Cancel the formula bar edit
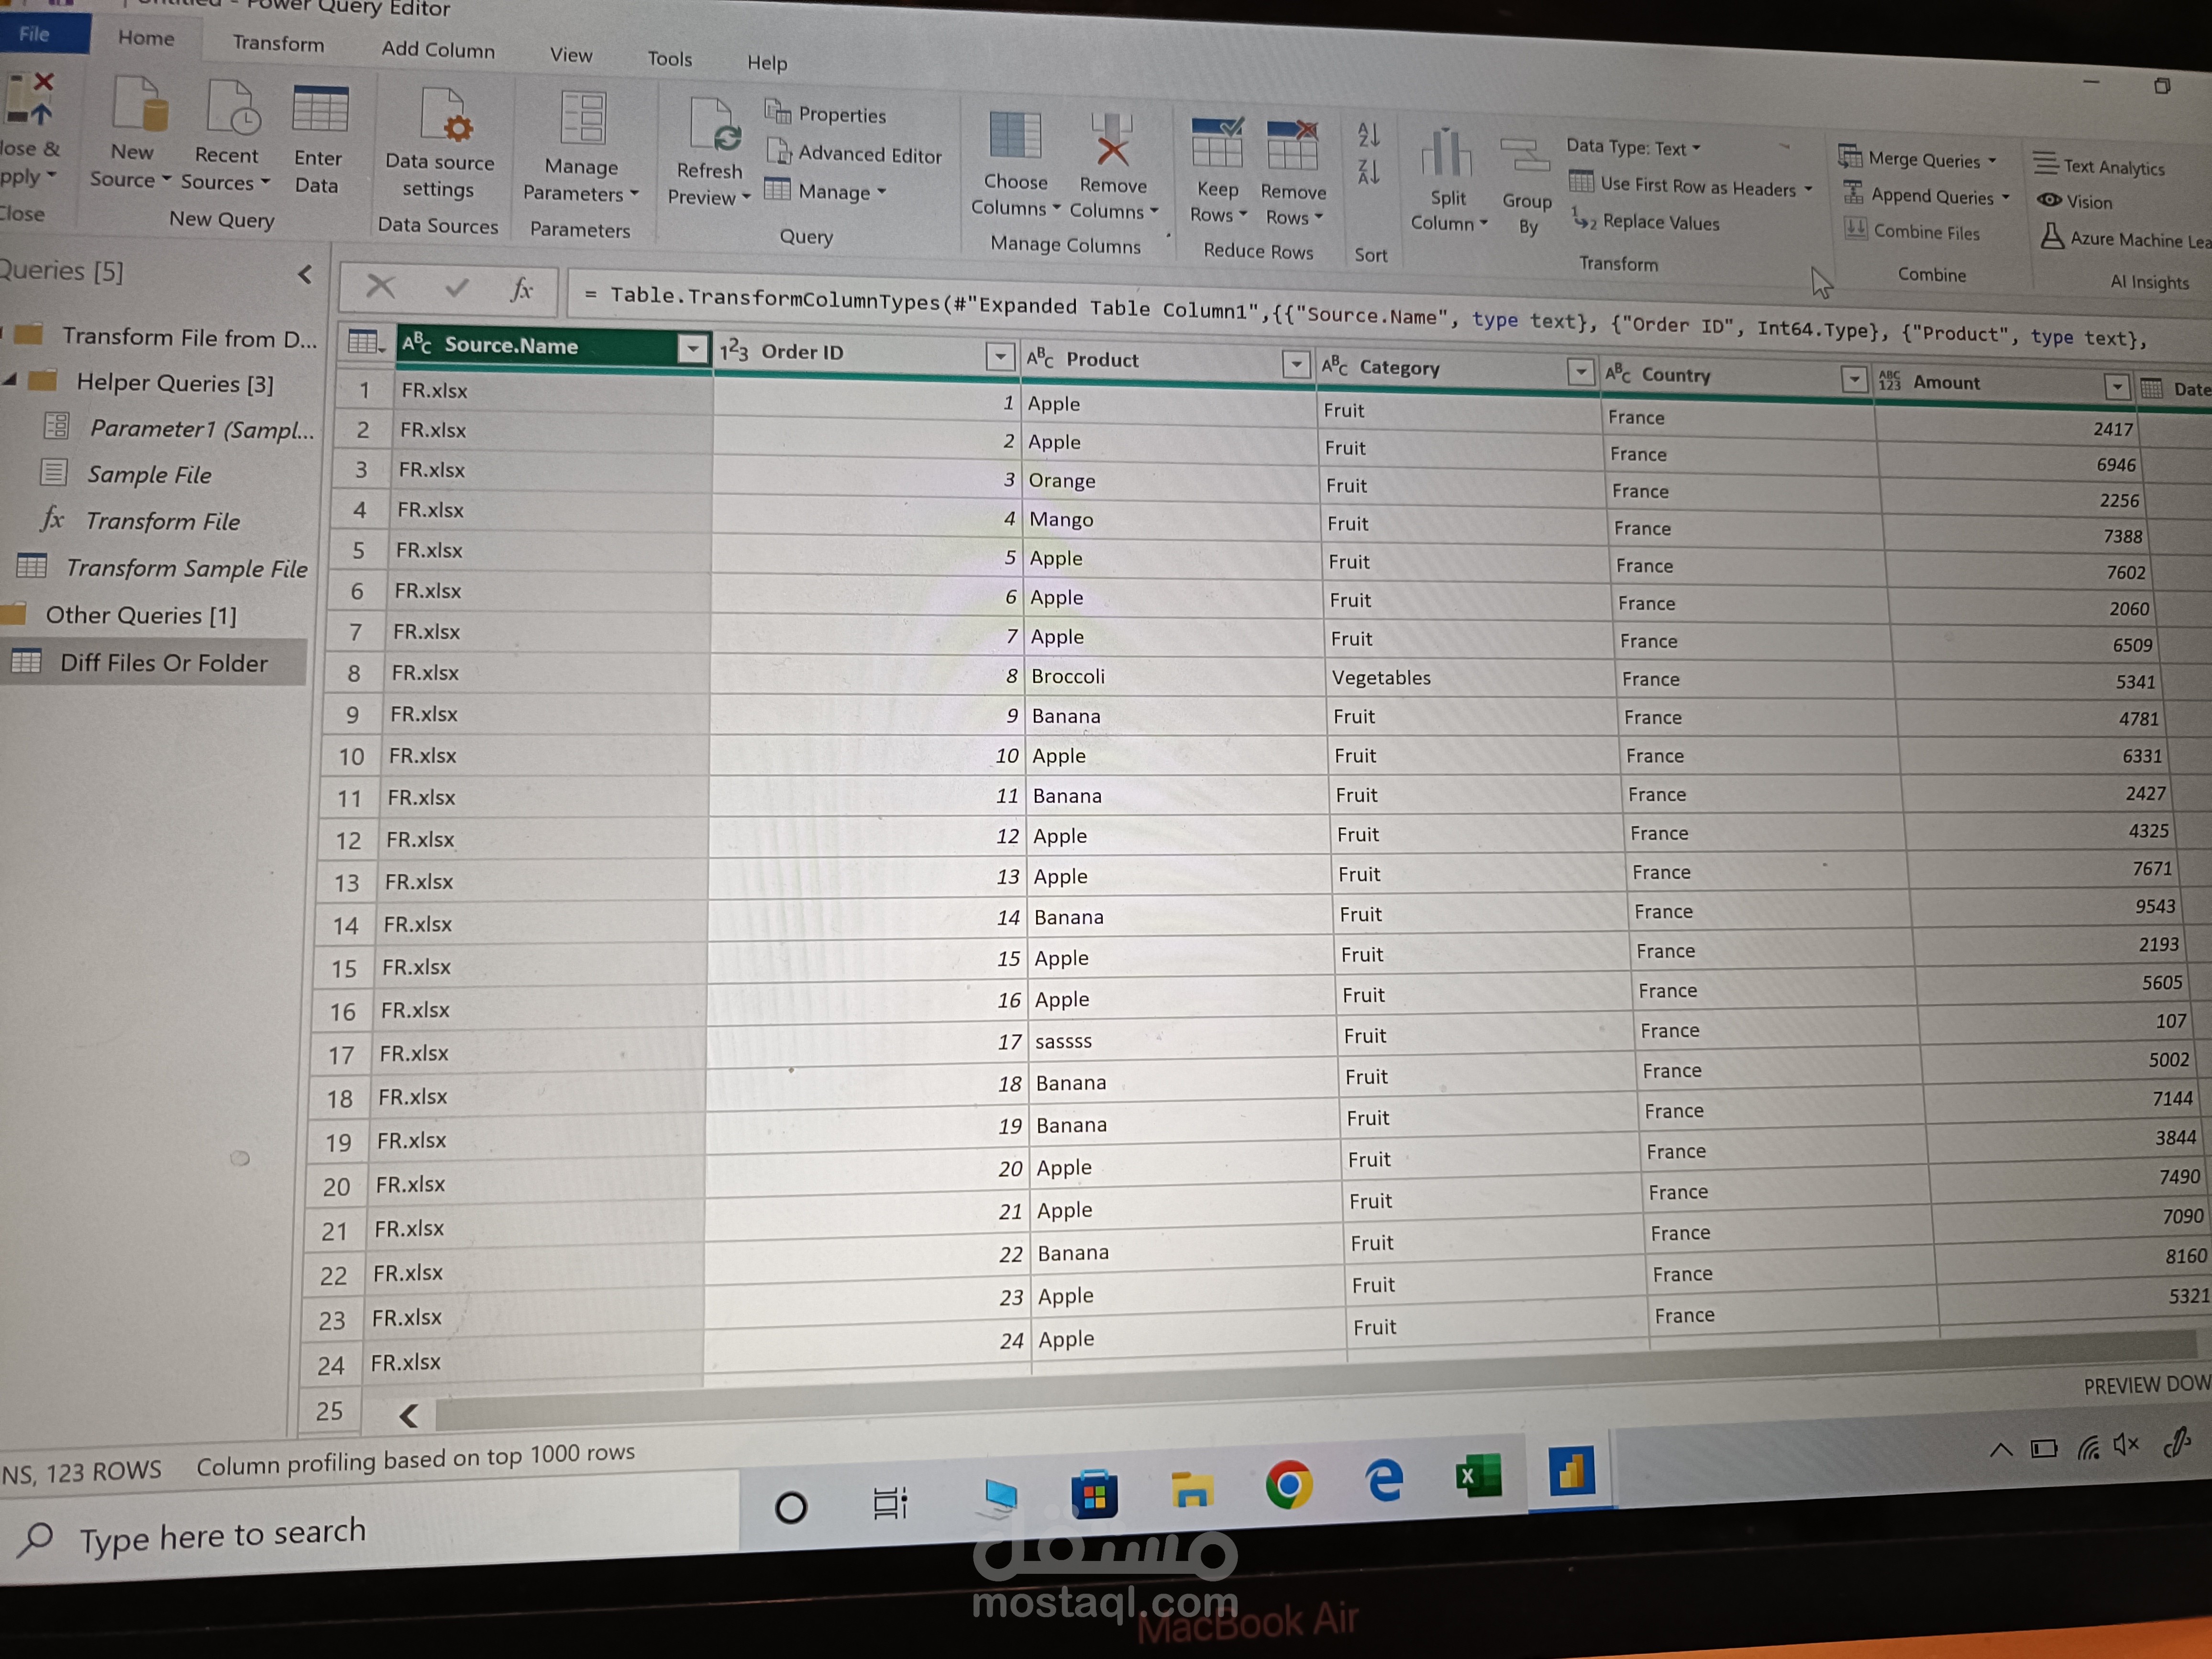Screen dimensions: 2212x1659 [x=380, y=287]
